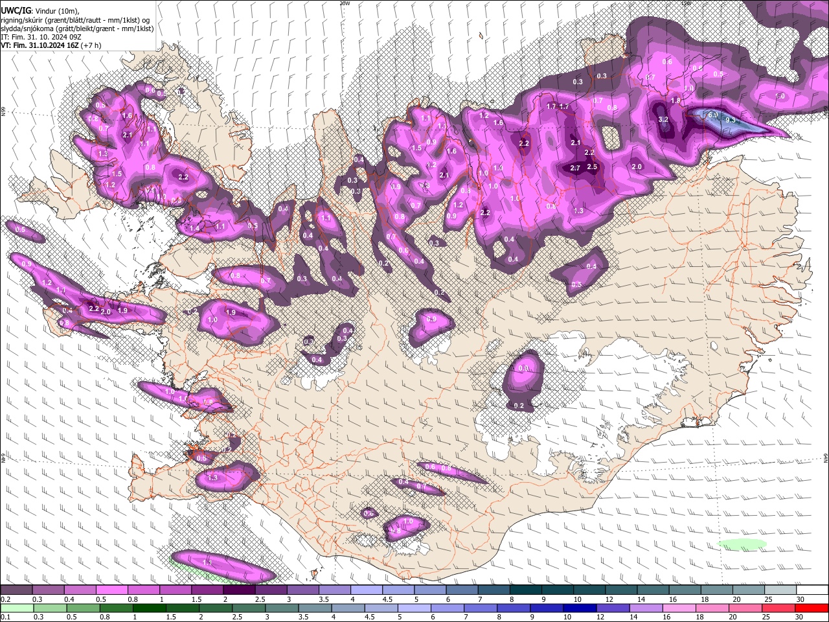Image resolution: width=829 pixels, height=622 pixels.
Task: Click the blue rain-scale swatch labeled 9
Action: [x=547, y=608]
